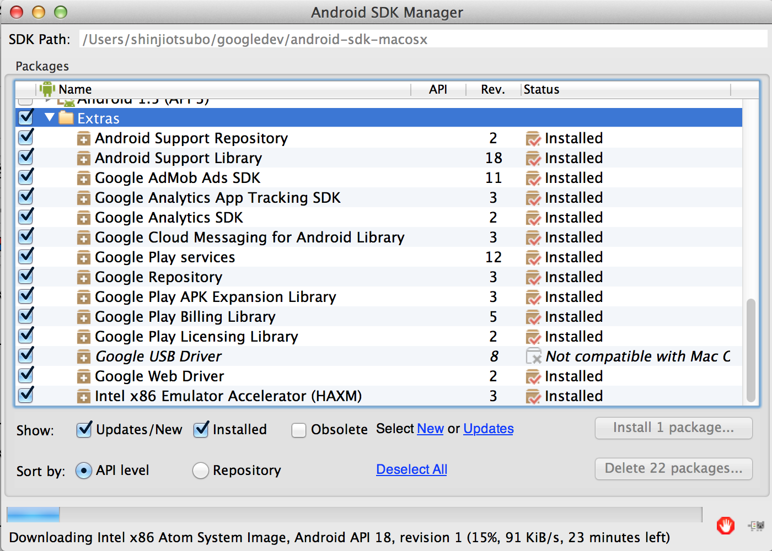Click installed status icon for Google Play Billing Library

(533, 317)
